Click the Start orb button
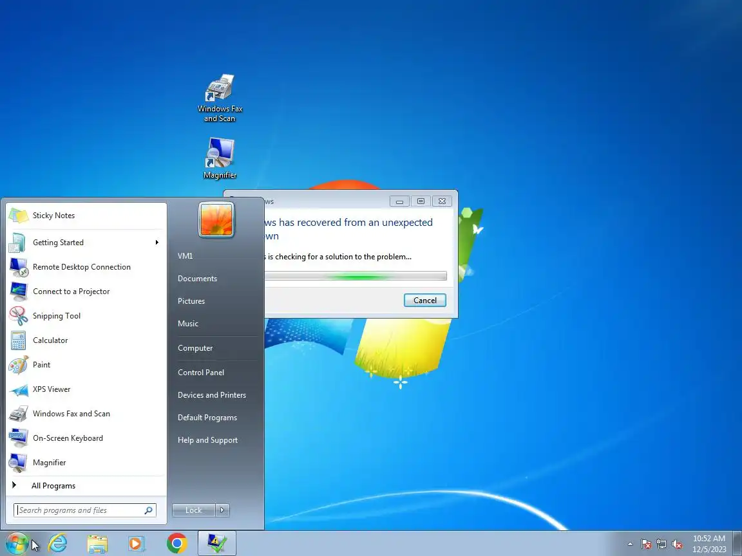This screenshot has height=556, width=742. point(17,543)
